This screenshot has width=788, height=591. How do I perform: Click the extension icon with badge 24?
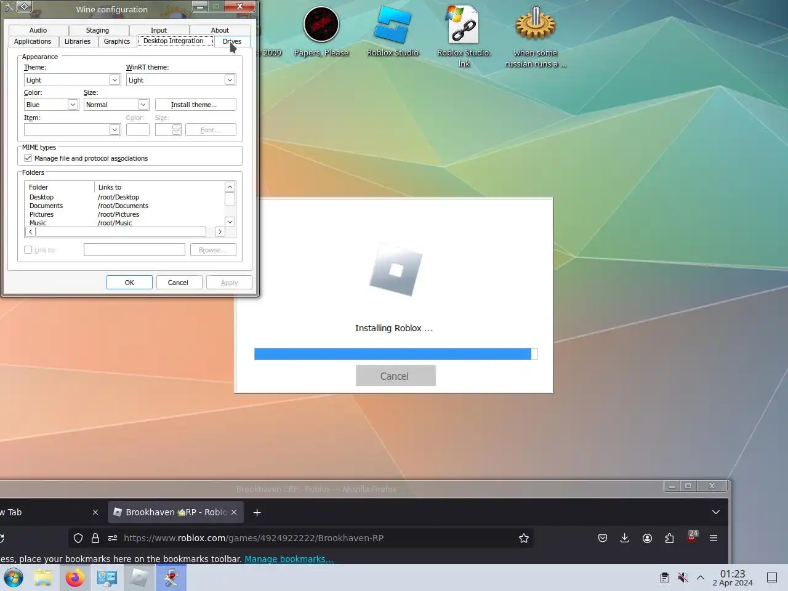(x=692, y=537)
